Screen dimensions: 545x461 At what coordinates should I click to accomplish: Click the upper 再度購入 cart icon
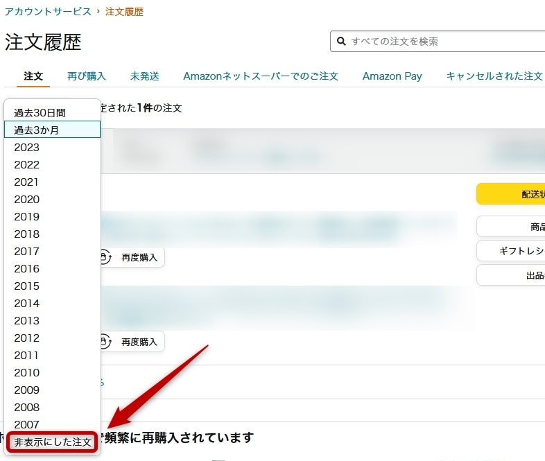tap(105, 257)
